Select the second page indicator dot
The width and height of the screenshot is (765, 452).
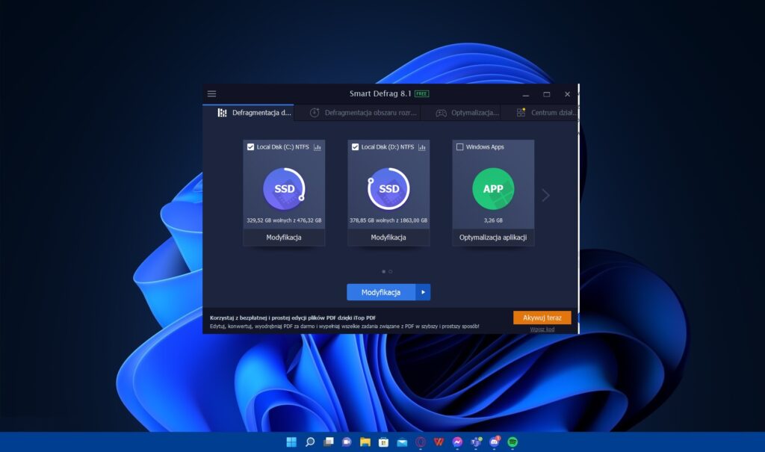click(390, 271)
